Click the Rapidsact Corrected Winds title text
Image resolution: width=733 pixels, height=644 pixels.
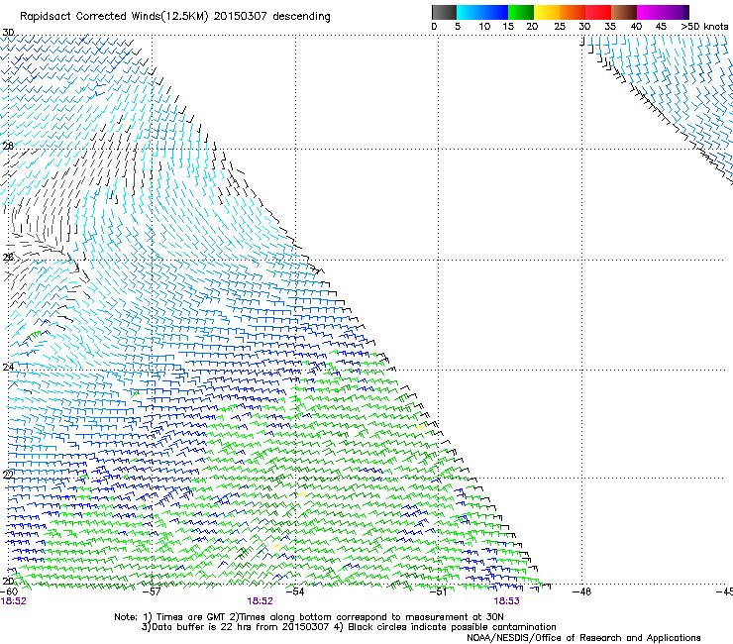click(175, 17)
